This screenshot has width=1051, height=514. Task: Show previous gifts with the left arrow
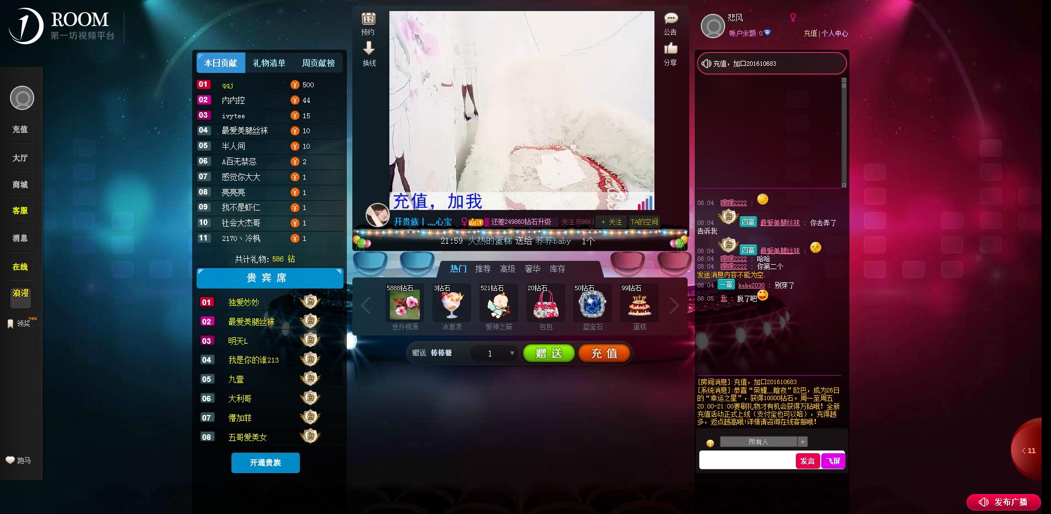[x=366, y=305]
